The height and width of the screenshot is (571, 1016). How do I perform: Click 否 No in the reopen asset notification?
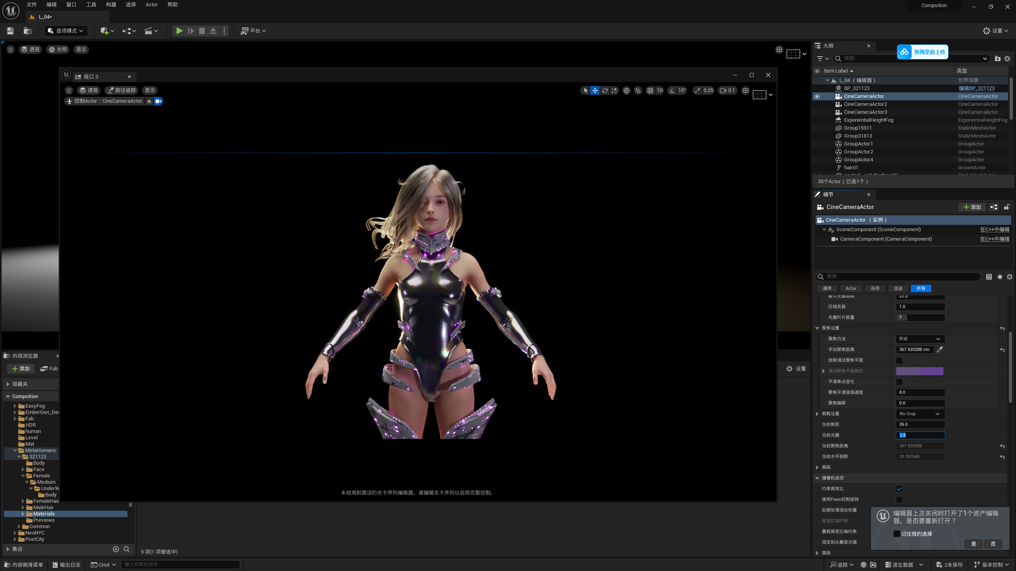coord(993,544)
